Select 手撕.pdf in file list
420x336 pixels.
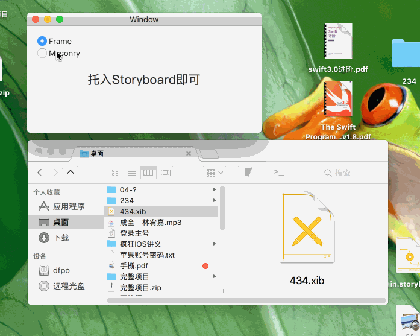pyautogui.click(x=161, y=266)
